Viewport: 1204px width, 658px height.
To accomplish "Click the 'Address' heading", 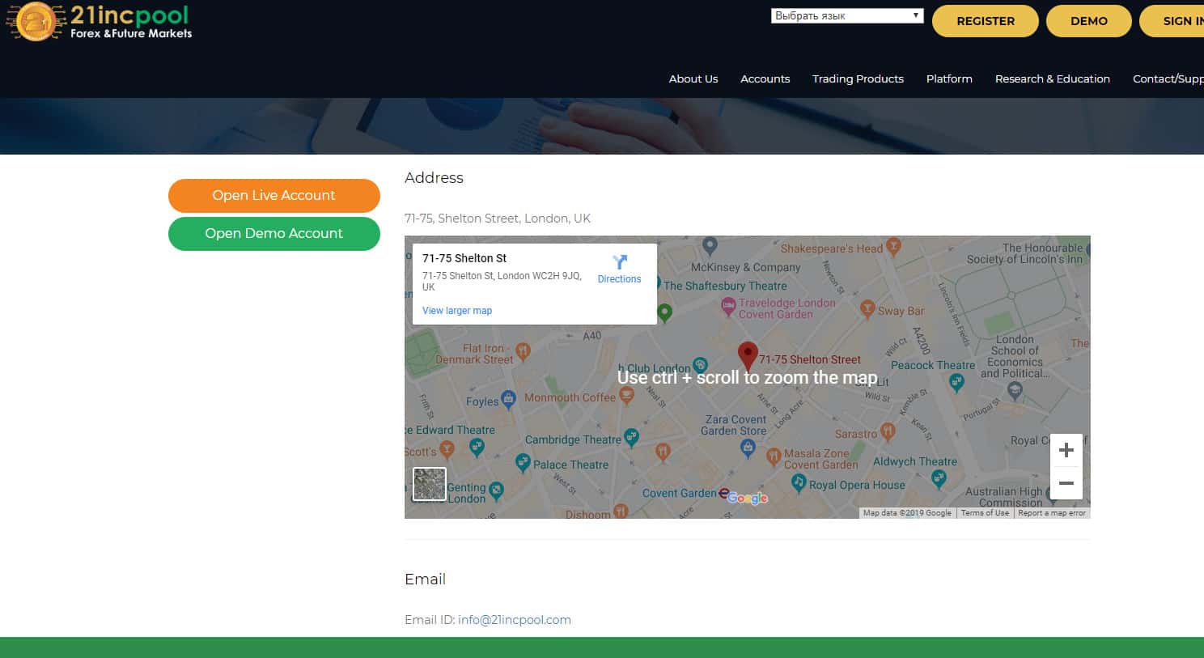I will point(434,178).
